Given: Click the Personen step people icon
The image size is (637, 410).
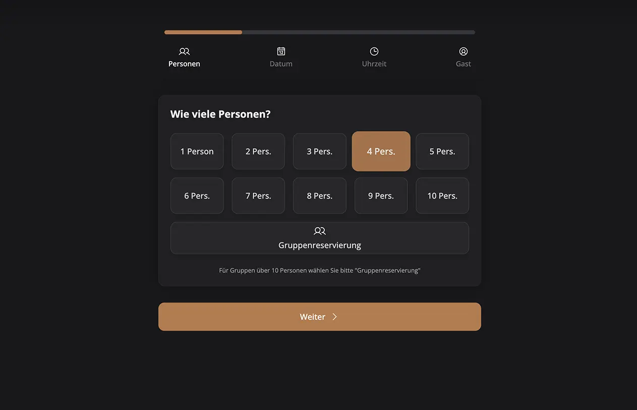Looking at the screenshot, I should click(x=184, y=51).
